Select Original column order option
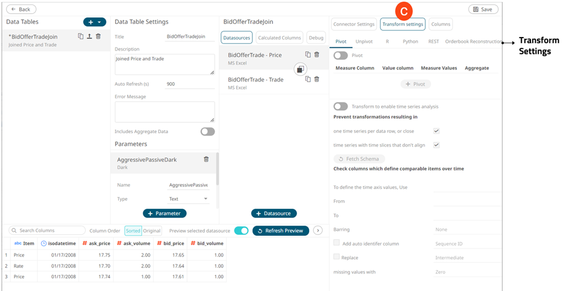Screen dimensions: 562x291 tap(152, 231)
